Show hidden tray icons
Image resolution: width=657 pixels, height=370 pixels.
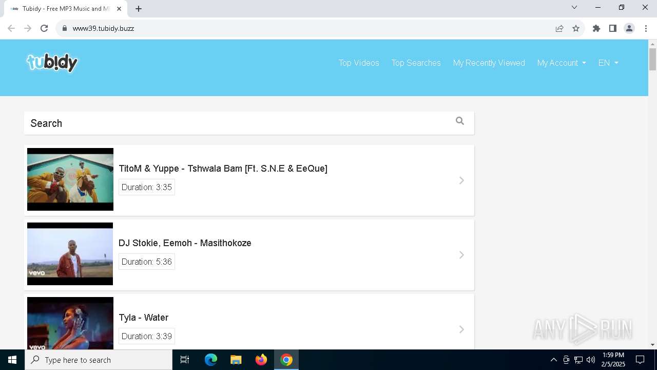coord(553,360)
